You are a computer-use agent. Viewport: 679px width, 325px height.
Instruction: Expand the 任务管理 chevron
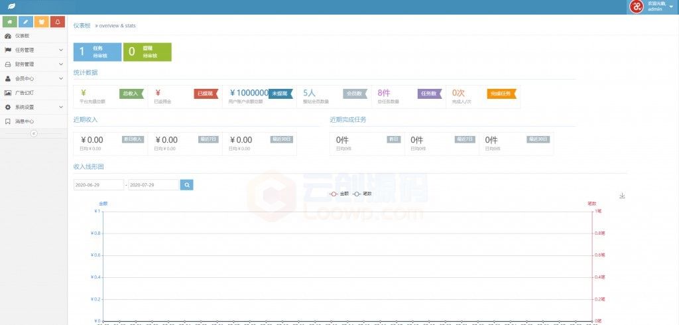(x=61, y=50)
